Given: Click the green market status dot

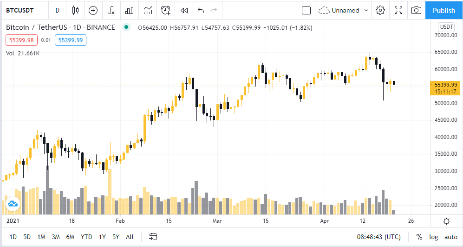Looking at the screenshot, I should tap(126, 27).
